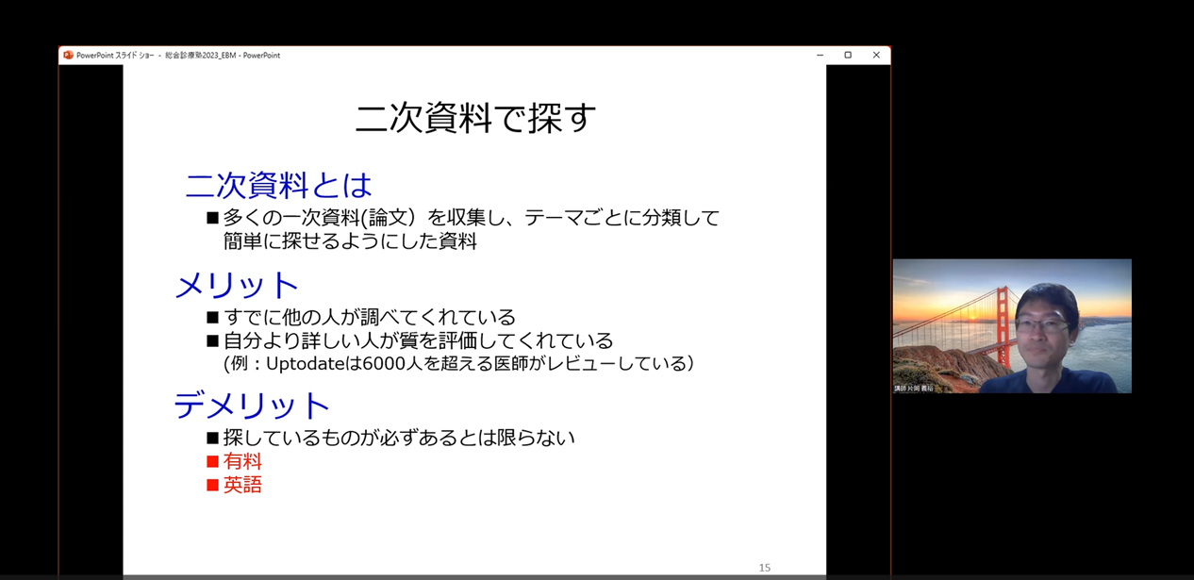The image size is (1194, 580).
Task: Click the bullet line starting 多くの一次資料
Action: point(471,218)
